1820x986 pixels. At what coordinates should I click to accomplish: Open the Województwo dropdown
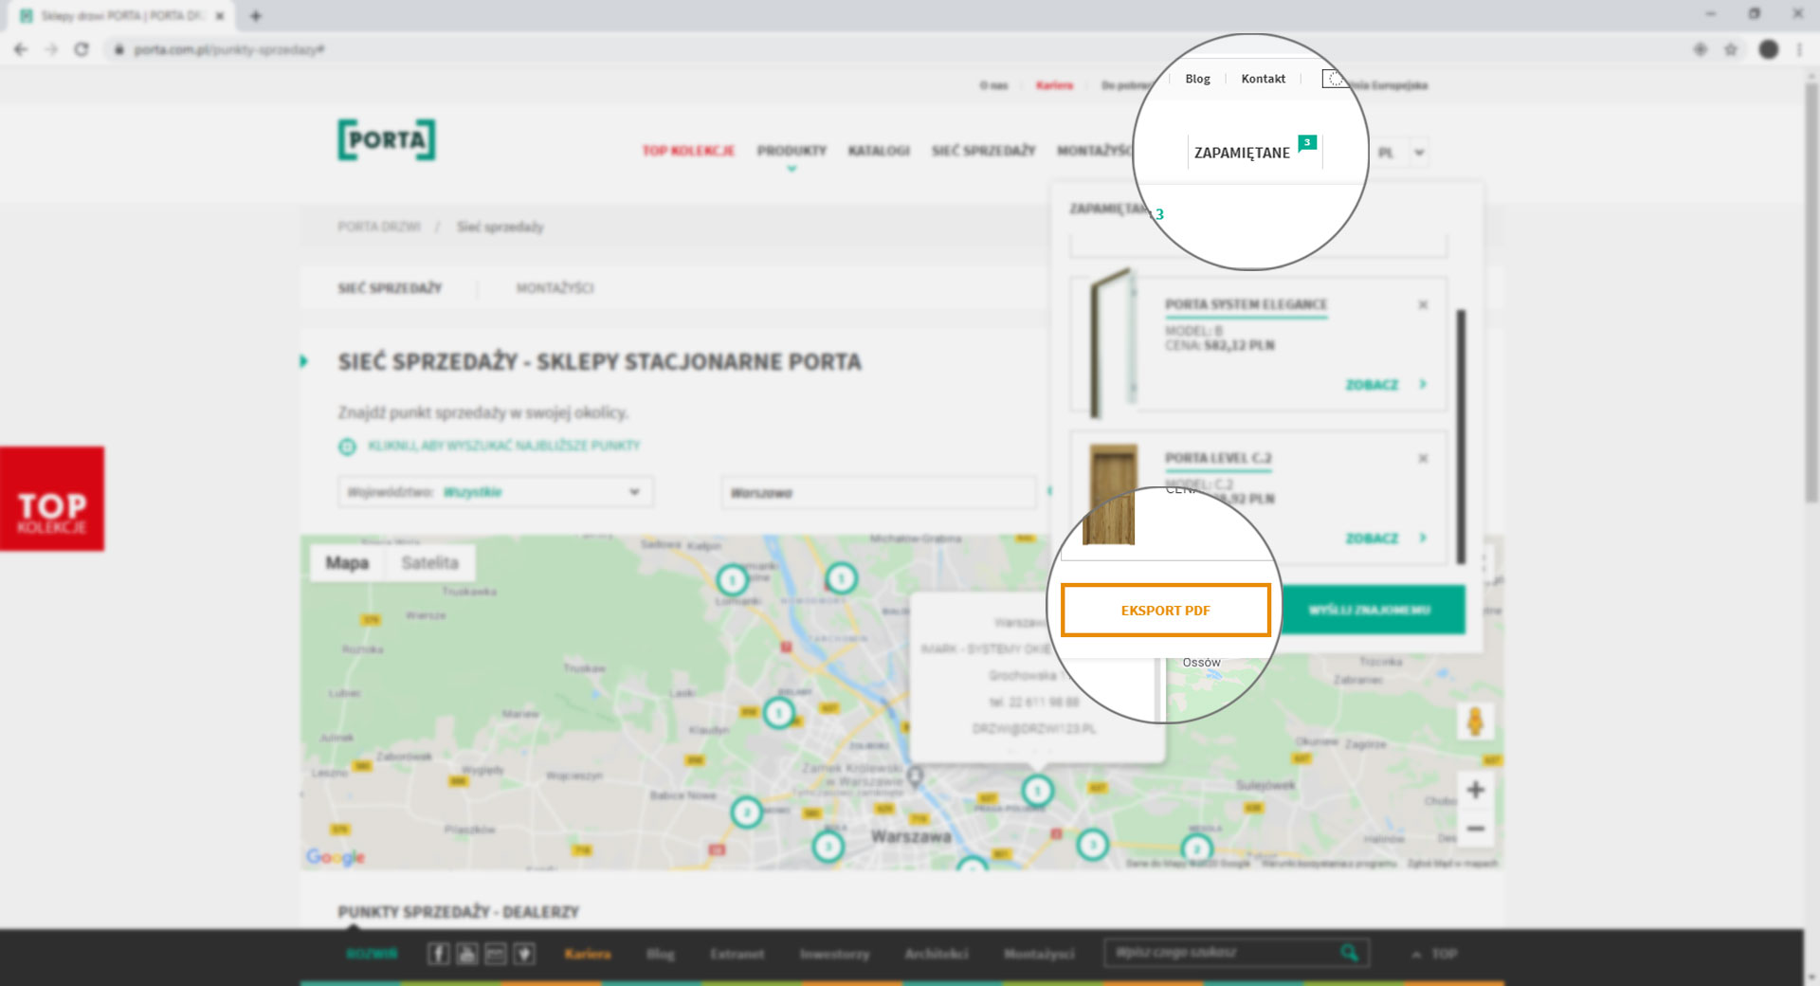coord(496,492)
